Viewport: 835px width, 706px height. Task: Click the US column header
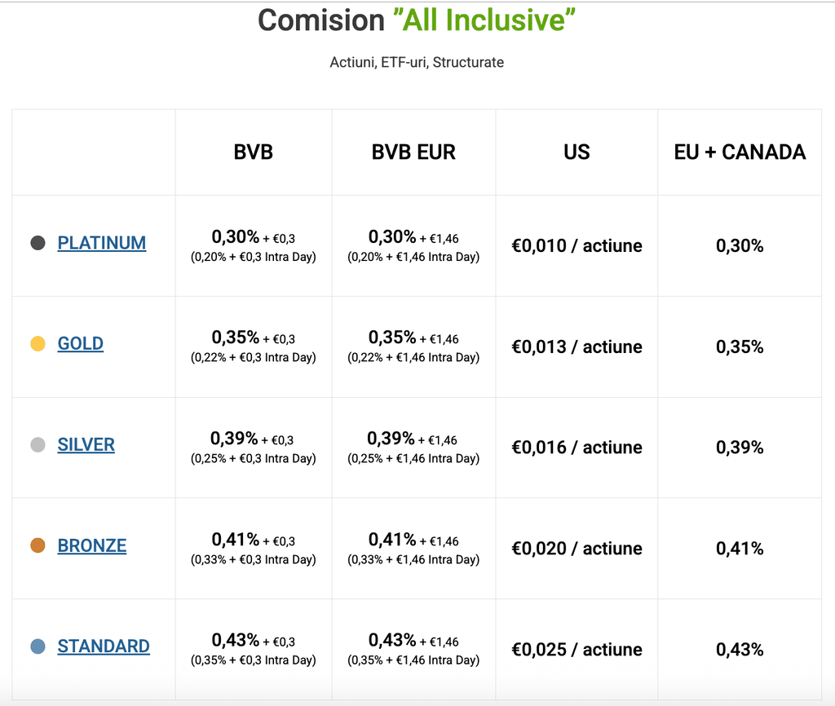(x=577, y=152)
